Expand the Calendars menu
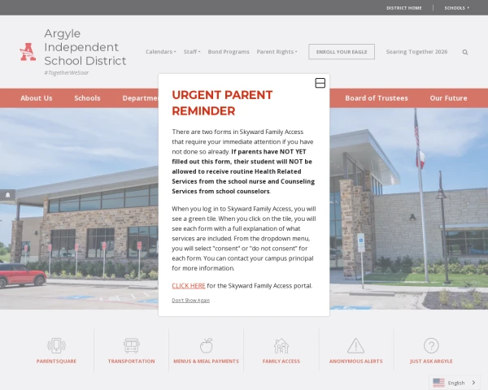The height and width of the screenshot is (390, 488). 160,52
